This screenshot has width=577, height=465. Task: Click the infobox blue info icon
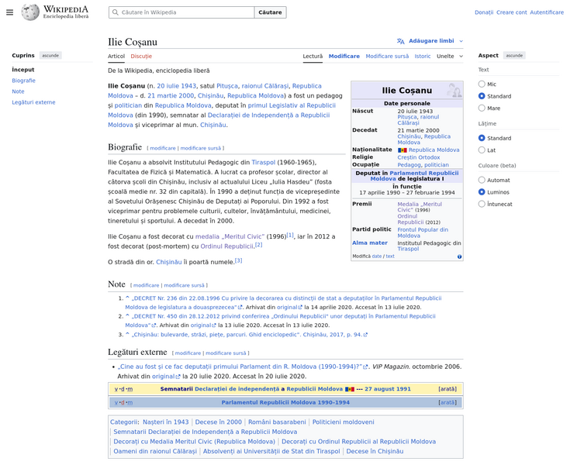[x=459, y=257]
